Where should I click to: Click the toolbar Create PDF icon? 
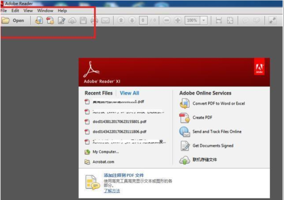[50, 21]
